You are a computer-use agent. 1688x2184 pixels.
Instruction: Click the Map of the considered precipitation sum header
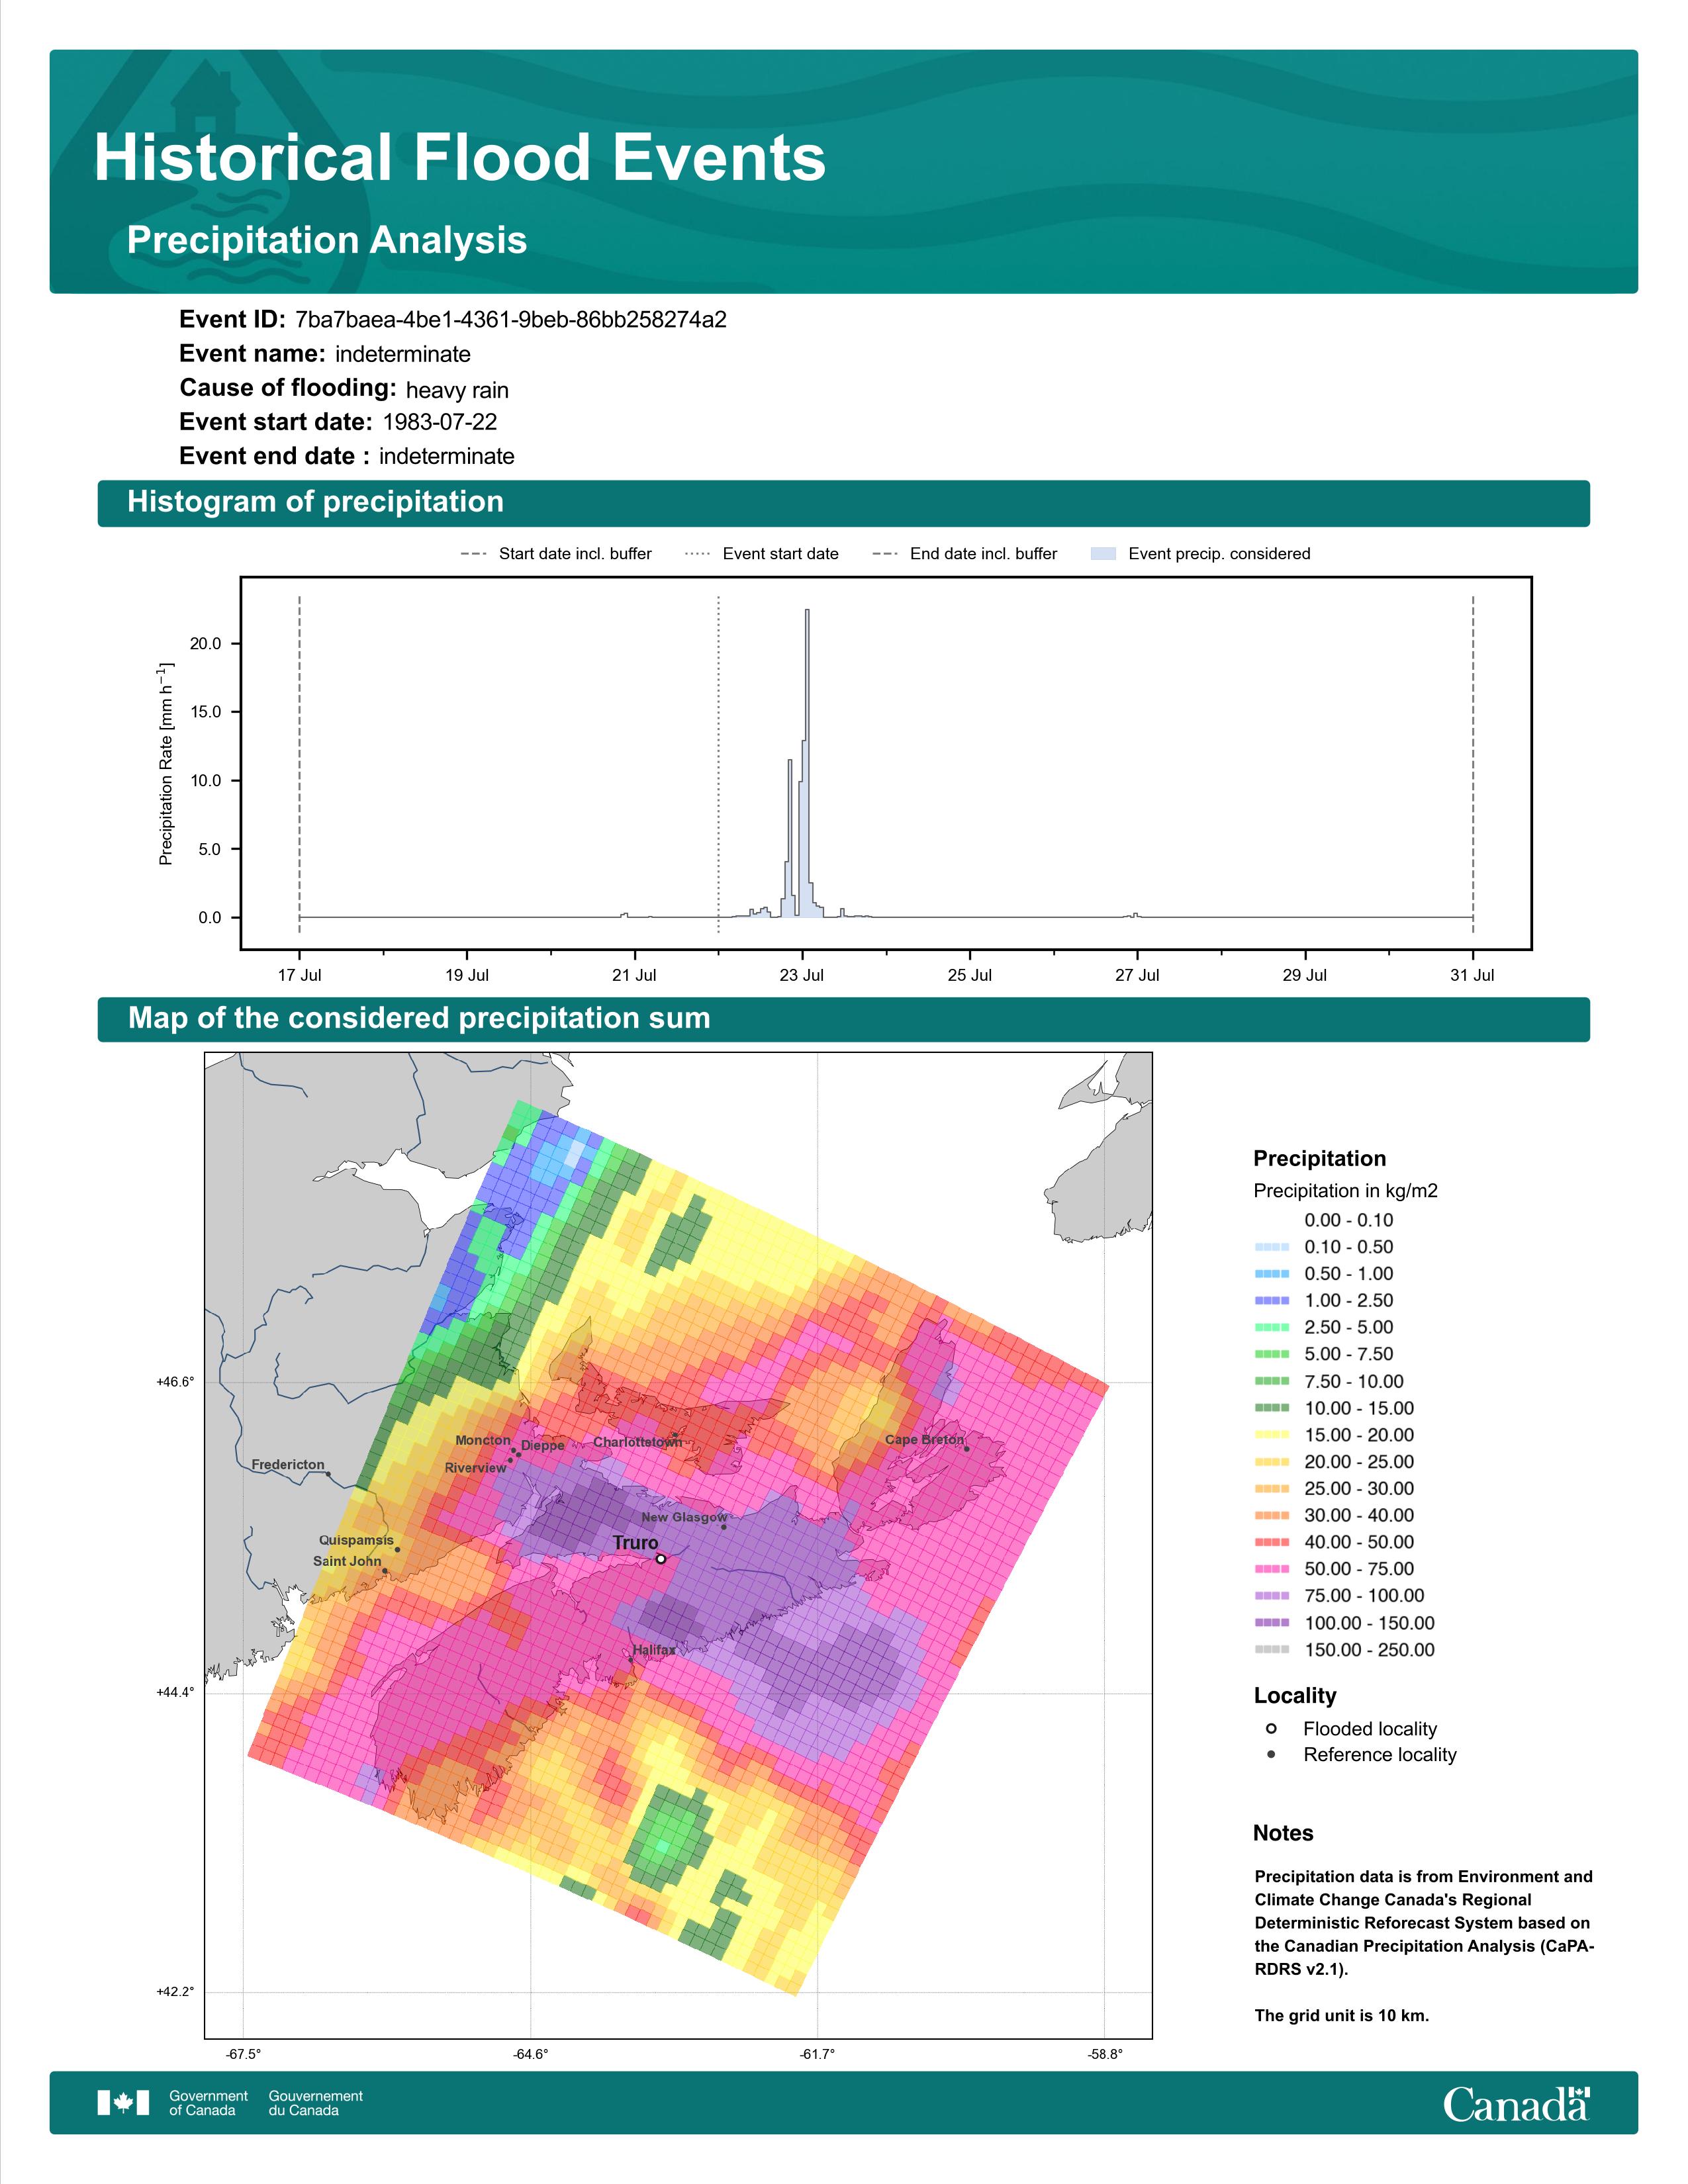[x=419, y=1018]
